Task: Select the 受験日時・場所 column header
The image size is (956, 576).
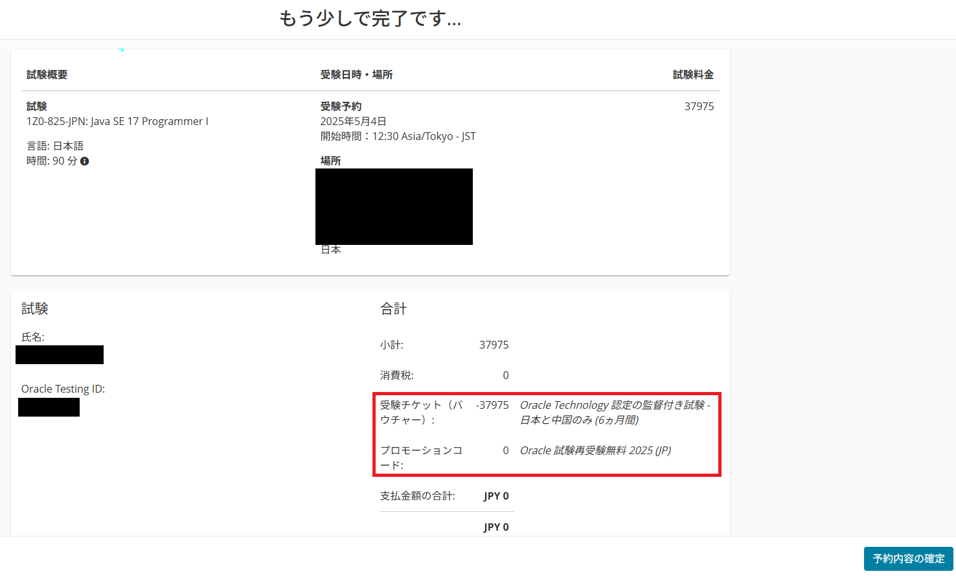Action: (x=356, y=75)
